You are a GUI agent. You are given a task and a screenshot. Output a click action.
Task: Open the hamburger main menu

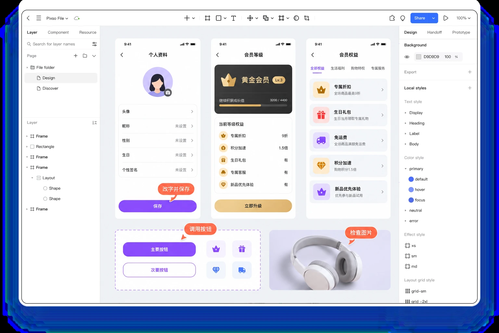[39, 18]
